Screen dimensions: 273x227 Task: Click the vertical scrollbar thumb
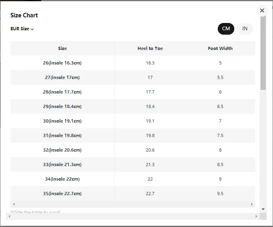263,53
